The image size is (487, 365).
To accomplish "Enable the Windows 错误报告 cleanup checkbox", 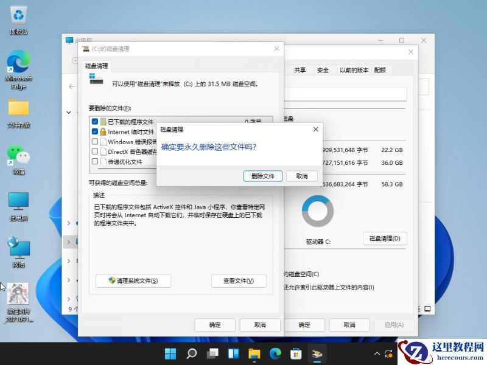I will [x=94, y=142].
